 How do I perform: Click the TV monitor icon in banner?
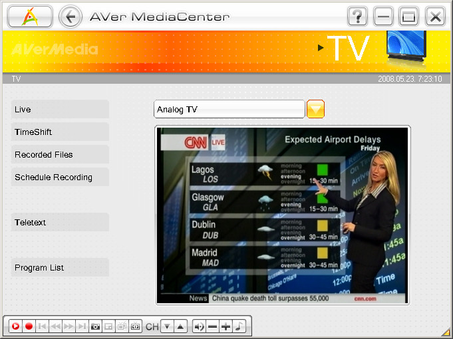(406, 47)
